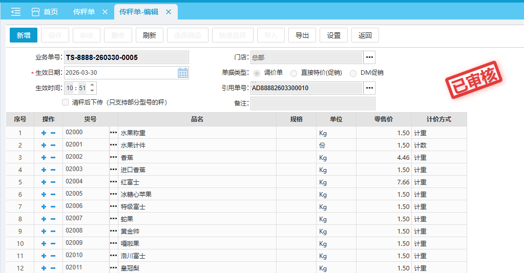
Task: Close the 传秤单-编辑 tab
Action: 168,12
